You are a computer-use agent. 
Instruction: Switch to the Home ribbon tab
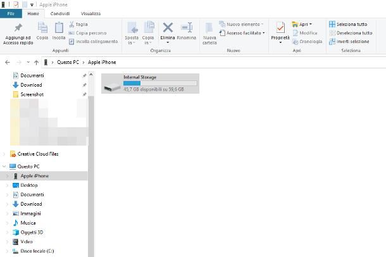[34, 13]
